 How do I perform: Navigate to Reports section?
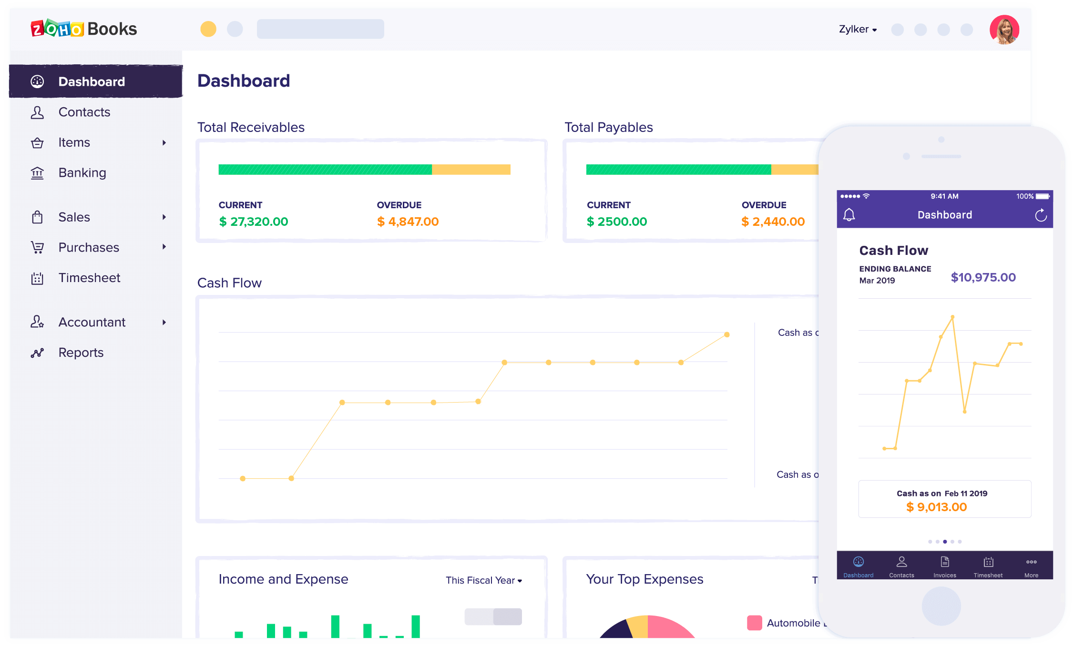click(x=81, y=352)
